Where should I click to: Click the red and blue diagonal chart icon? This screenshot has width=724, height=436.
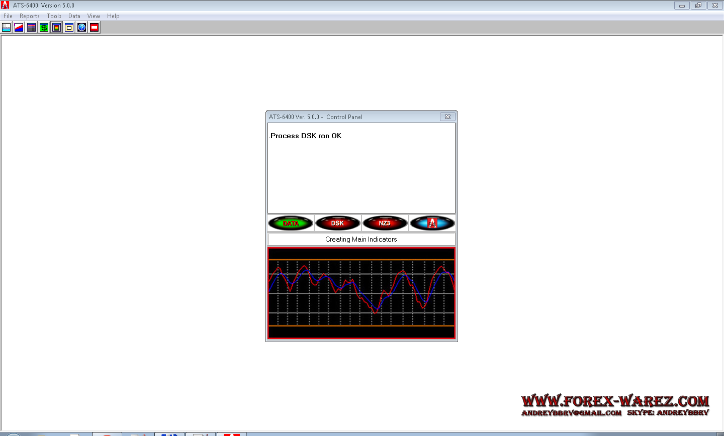pyautogui.click(x=19, y=28)
